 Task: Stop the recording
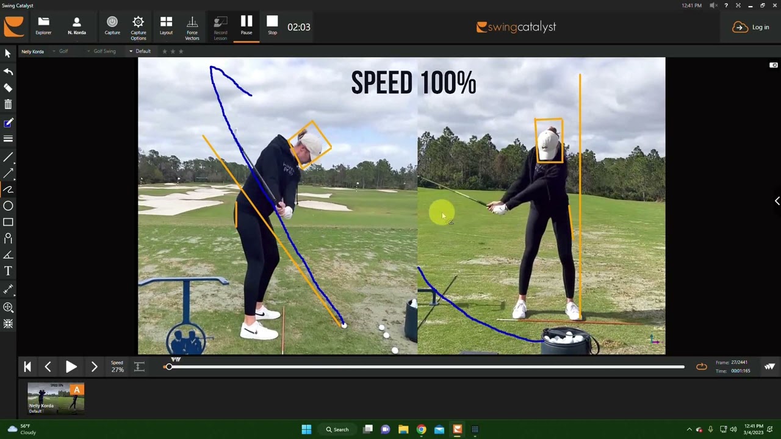pyautogui.click(x=272, y=26)
